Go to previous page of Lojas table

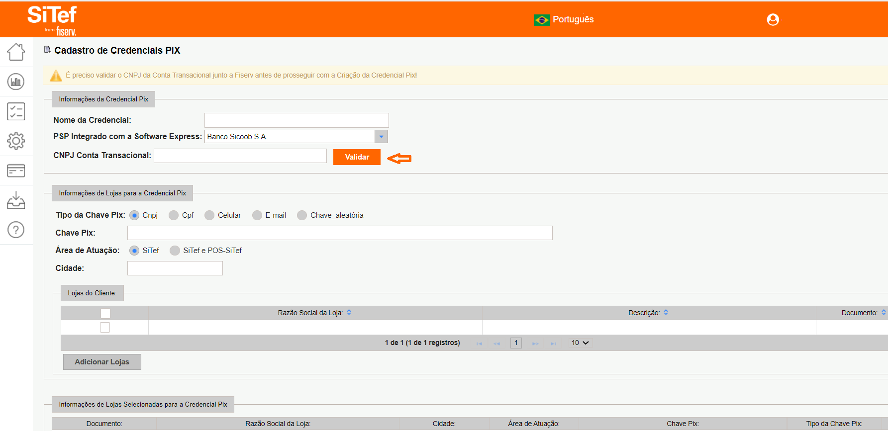(x=496, y=344)
